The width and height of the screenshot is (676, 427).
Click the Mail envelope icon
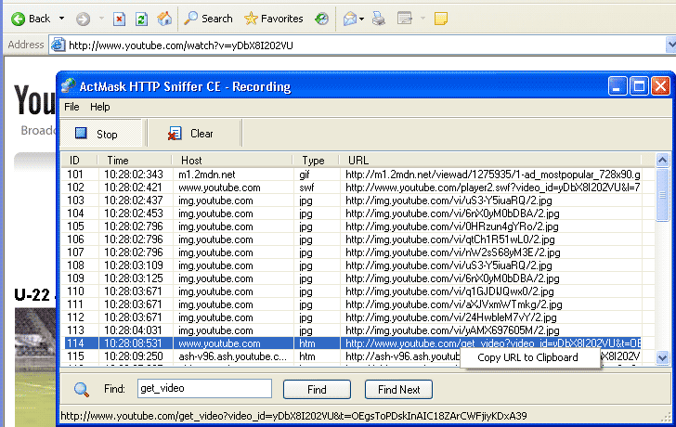[x=350, y=19]
